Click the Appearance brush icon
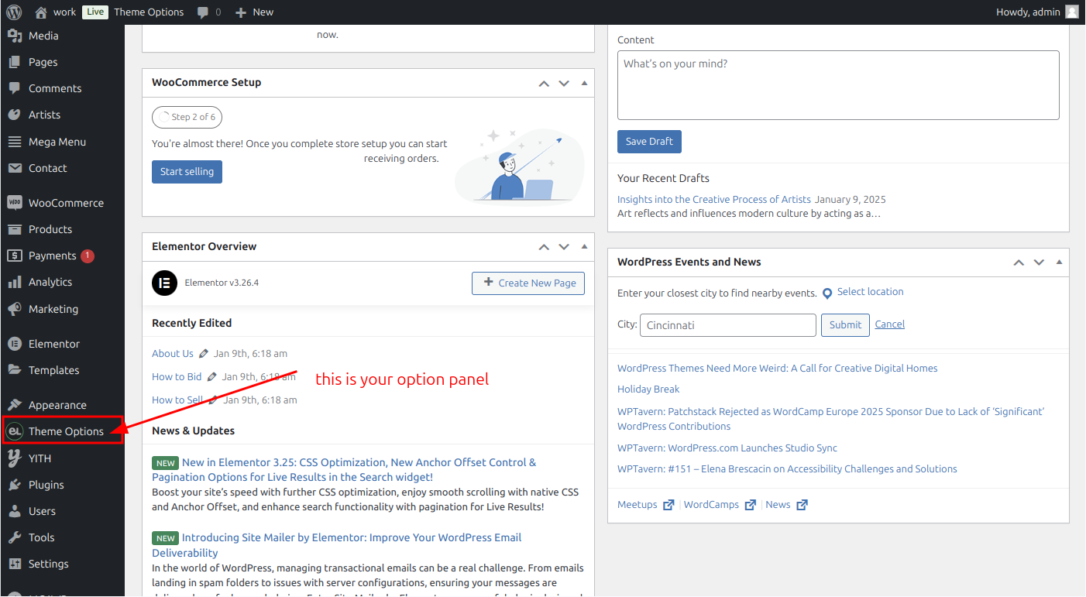Viewport: 1086px width, 597px height. coord(14,405)
